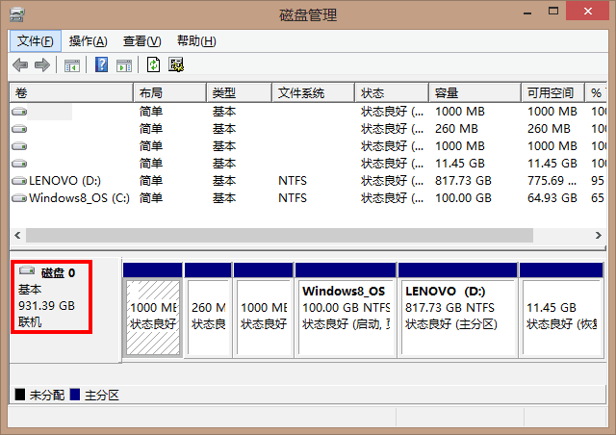Viewport: 616px width, 435px height.
Task: Open the 查看(V) menu
Action: point(141,40)
